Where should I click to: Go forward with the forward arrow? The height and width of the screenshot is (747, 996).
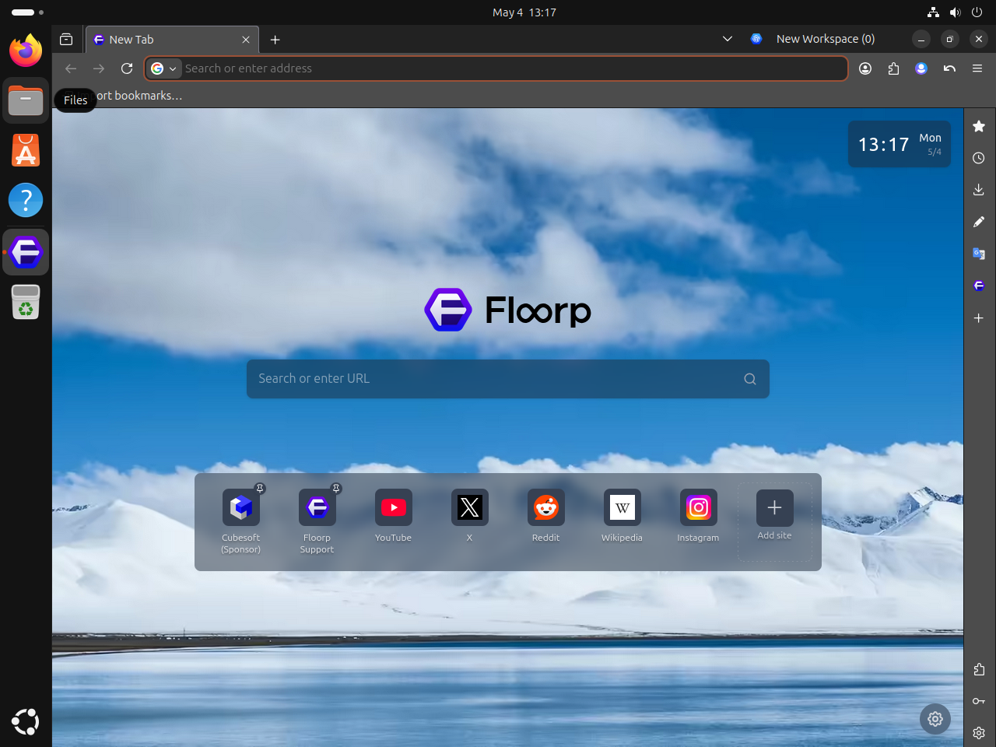(x=99, y=68)
